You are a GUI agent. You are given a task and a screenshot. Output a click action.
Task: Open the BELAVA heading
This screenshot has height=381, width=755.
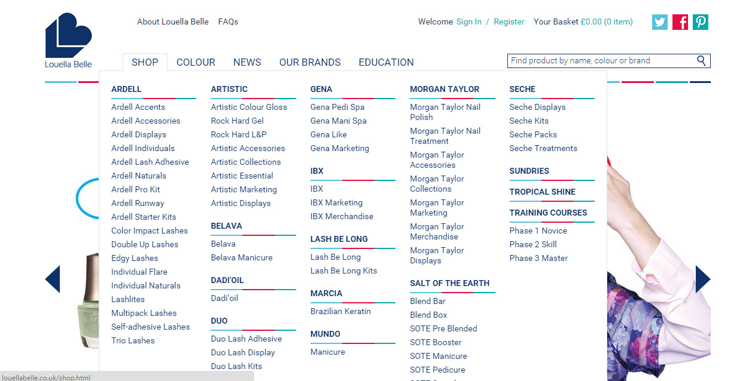[x=227, y=226]
